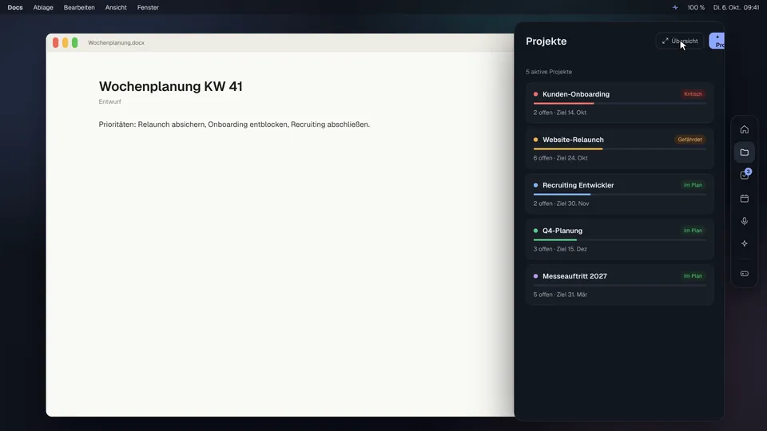The height and width of the screenshot is (431, 767).
Task: Open the Docs app menu
Action: [x=15, y=7]
